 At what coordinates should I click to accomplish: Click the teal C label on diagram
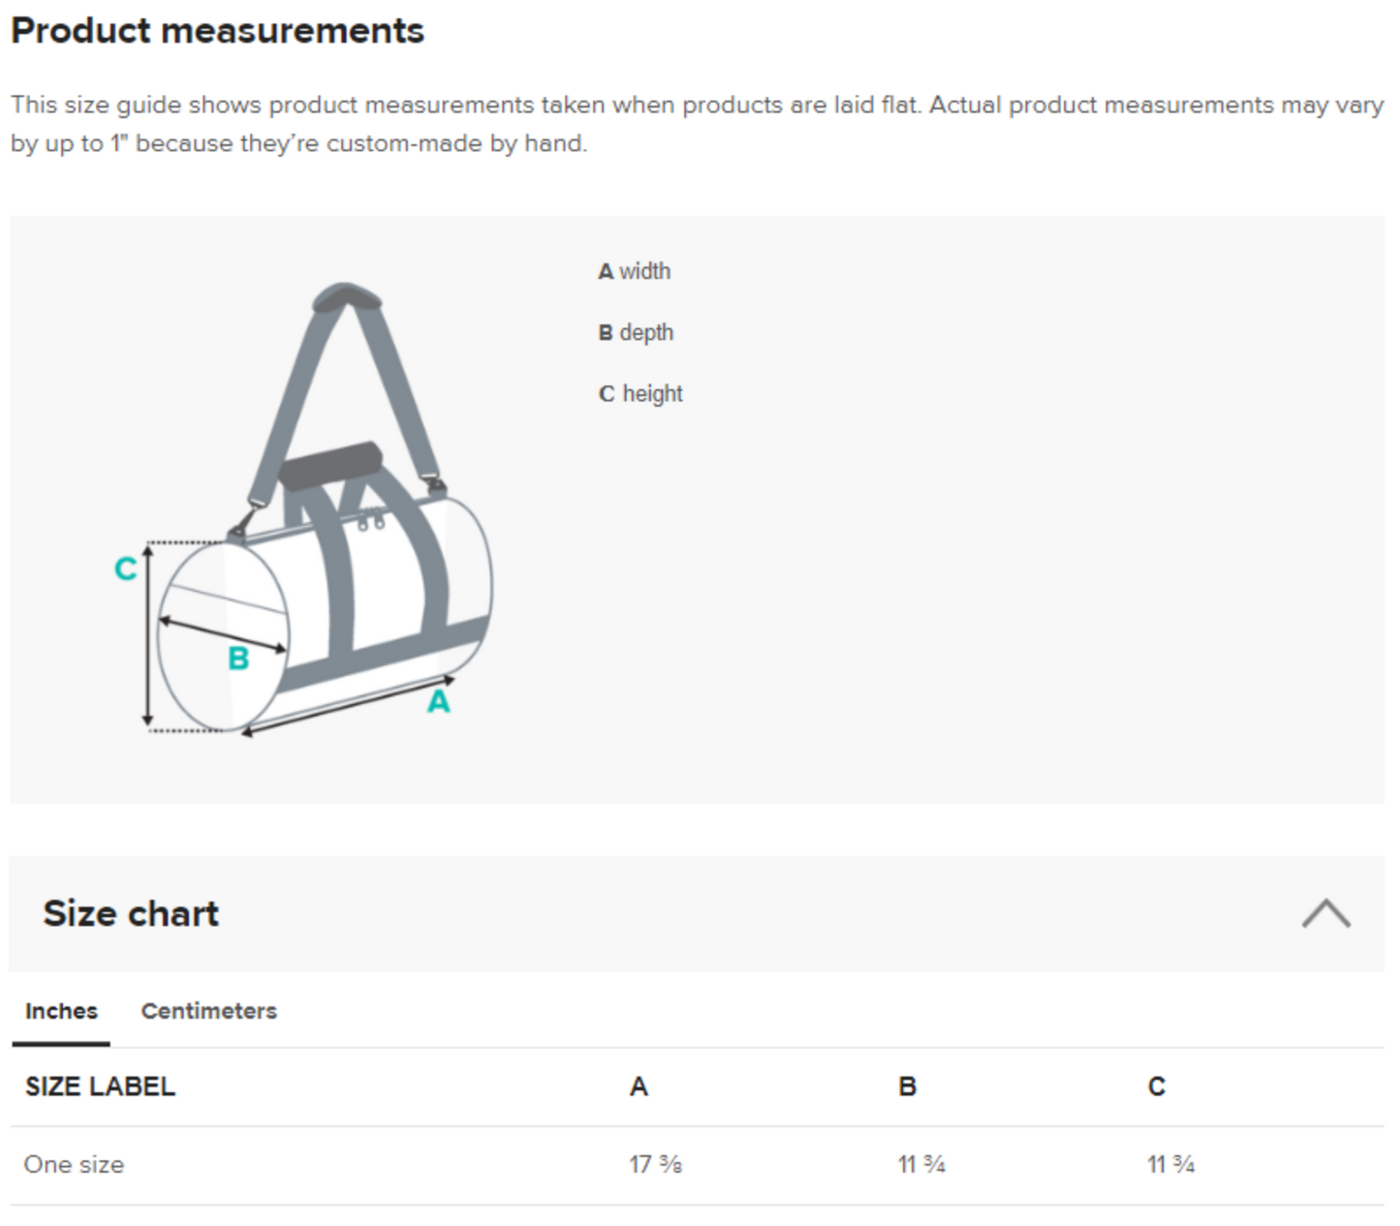[125, 568]
